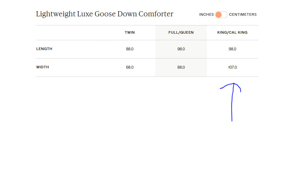Click the tip of the blue hand-drawn arrow
The width and height of the screenshot is (292, 170).
tap(234, 83)
